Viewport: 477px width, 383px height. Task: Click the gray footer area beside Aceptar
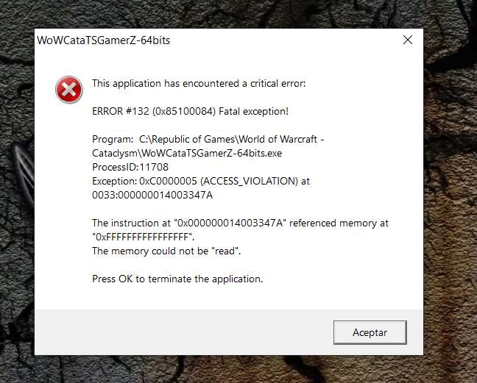coord(183,332)
